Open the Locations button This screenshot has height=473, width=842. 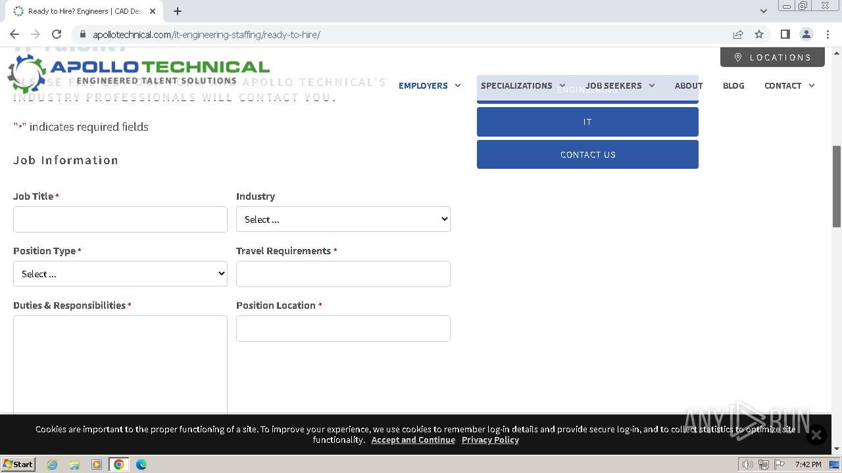[x=772, y=57]
